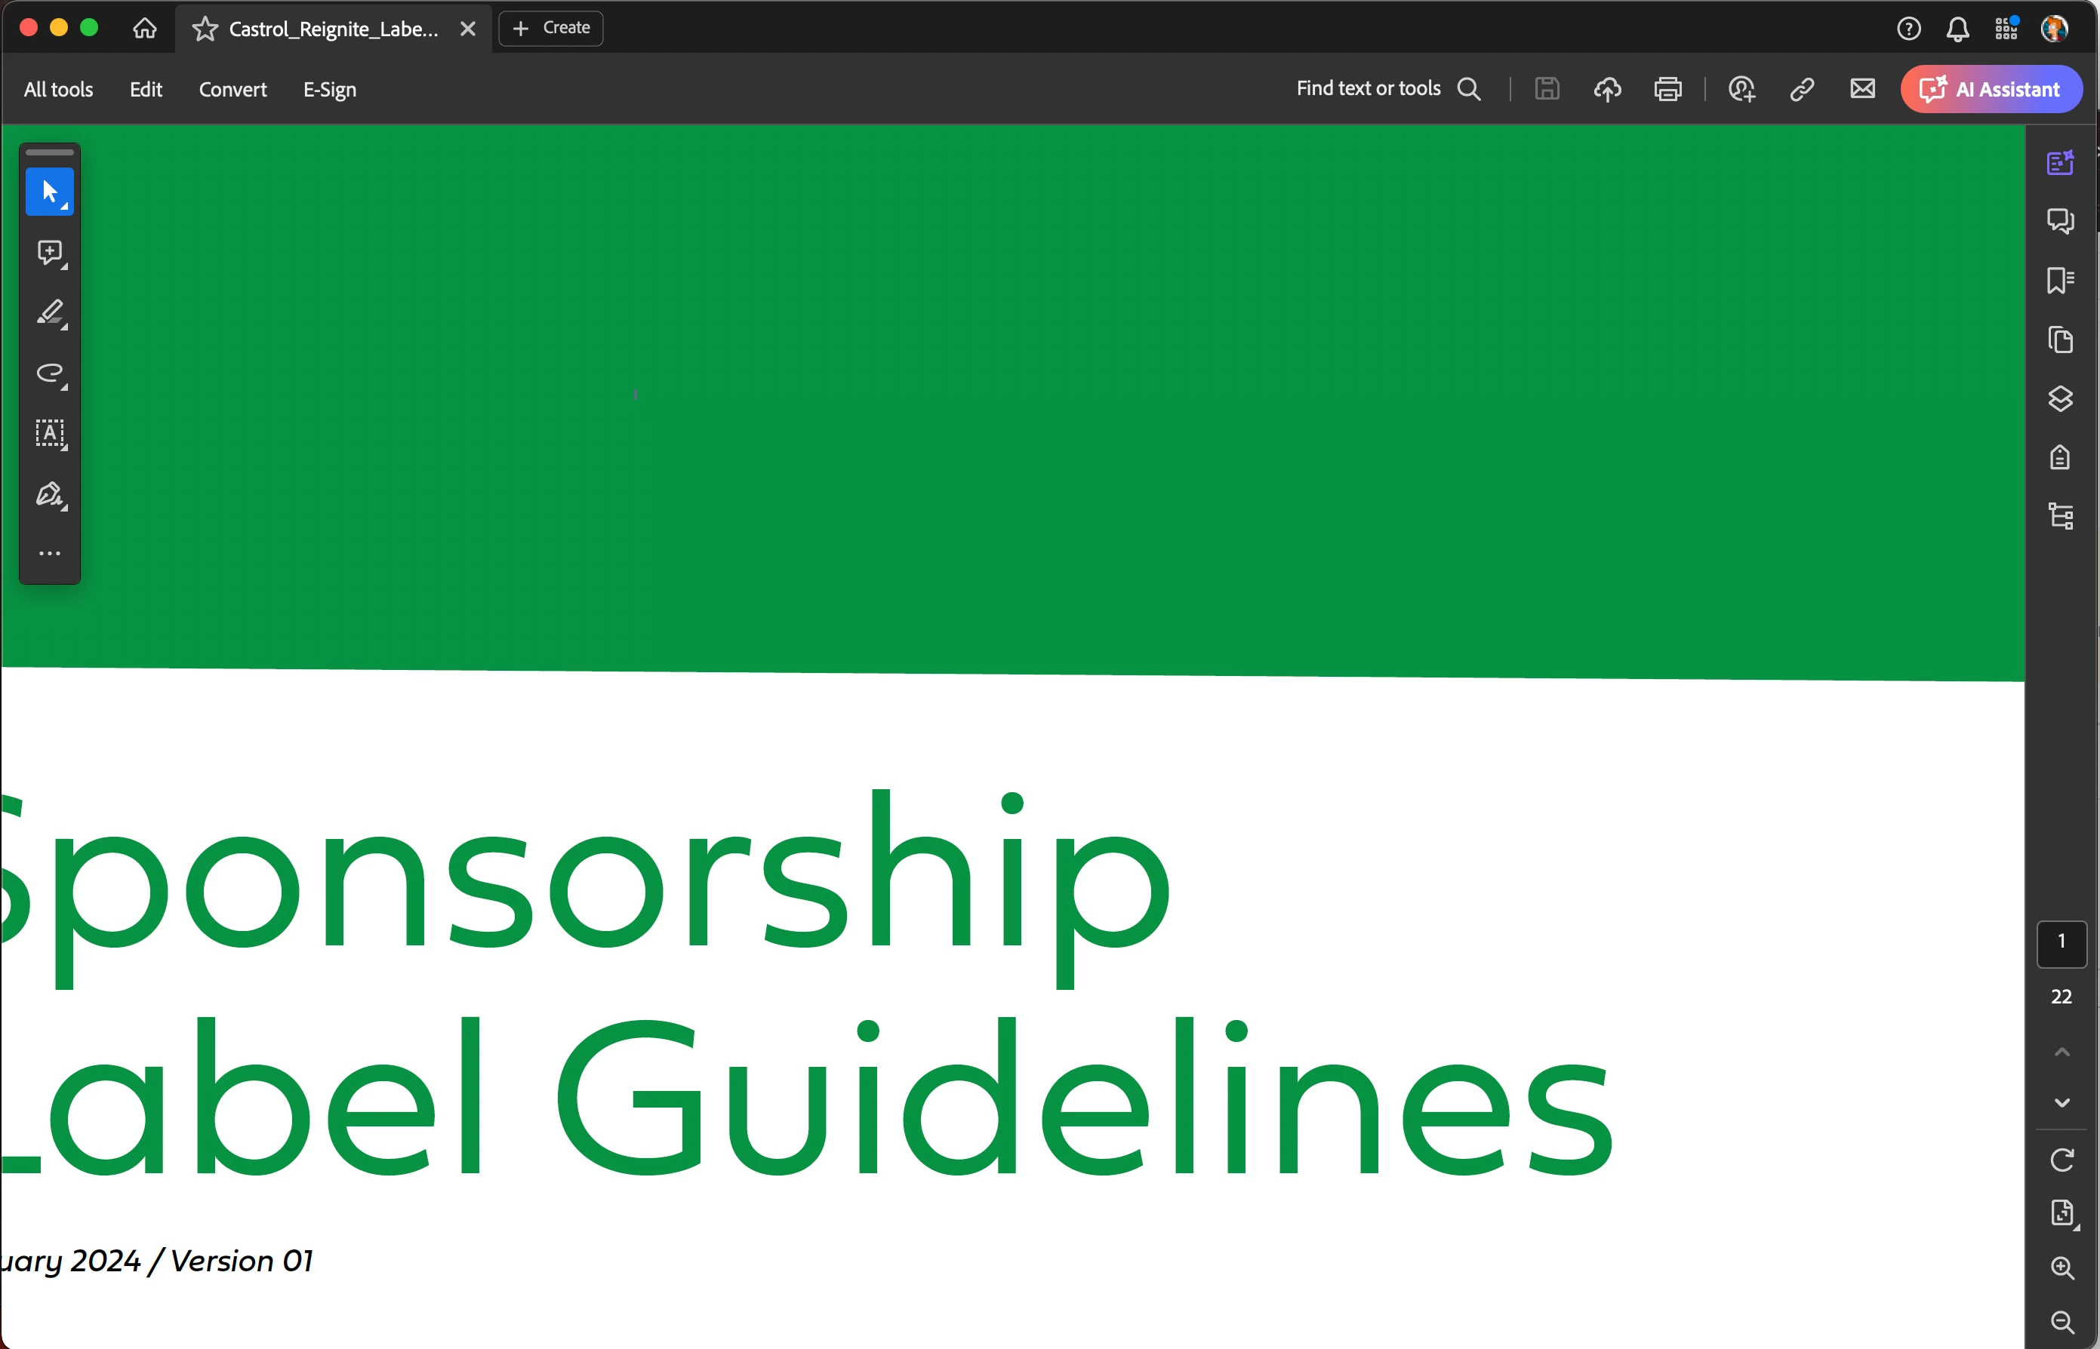Expand more tools with three dots
Image resolution: width=2100 pixels, height=1349 pixels.
pyautogui.click(x=49, y=554)
